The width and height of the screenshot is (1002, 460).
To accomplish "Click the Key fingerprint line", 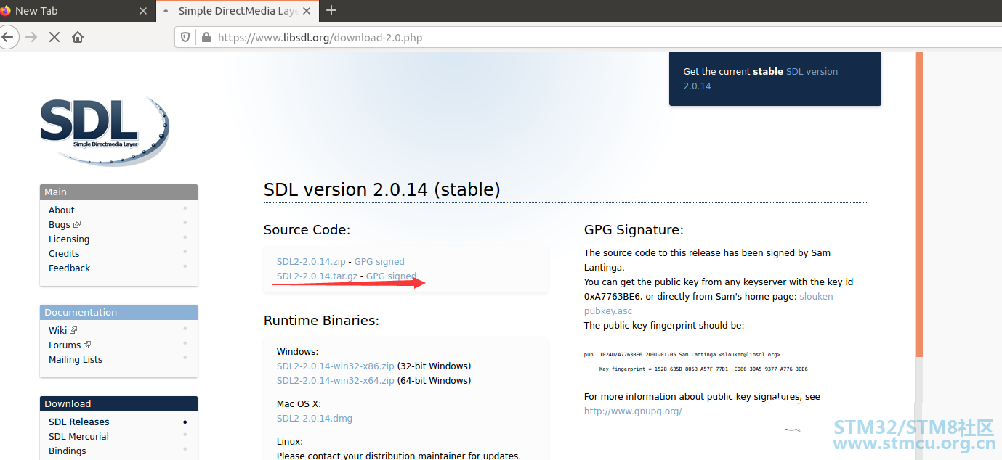I will click(x=703, y=369).
